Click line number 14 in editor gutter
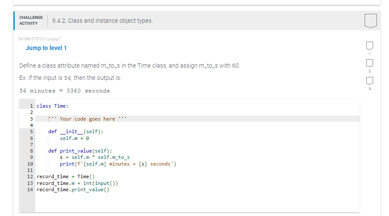The height and width of the screenshot is (216, 389). (30, 190)
